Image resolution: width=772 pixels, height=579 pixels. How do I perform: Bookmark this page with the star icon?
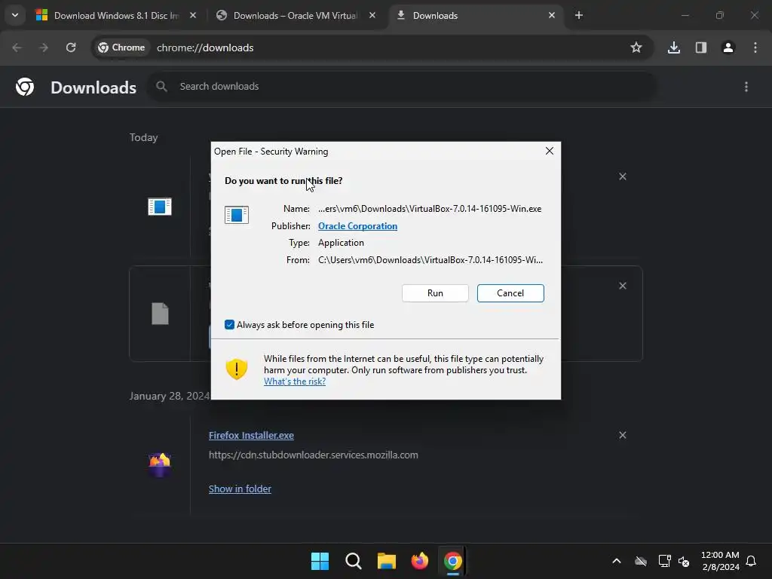coord(636,47)
